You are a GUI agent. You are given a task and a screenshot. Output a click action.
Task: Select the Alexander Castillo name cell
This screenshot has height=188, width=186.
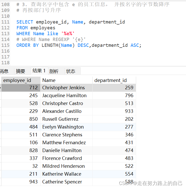pos(66,111)
